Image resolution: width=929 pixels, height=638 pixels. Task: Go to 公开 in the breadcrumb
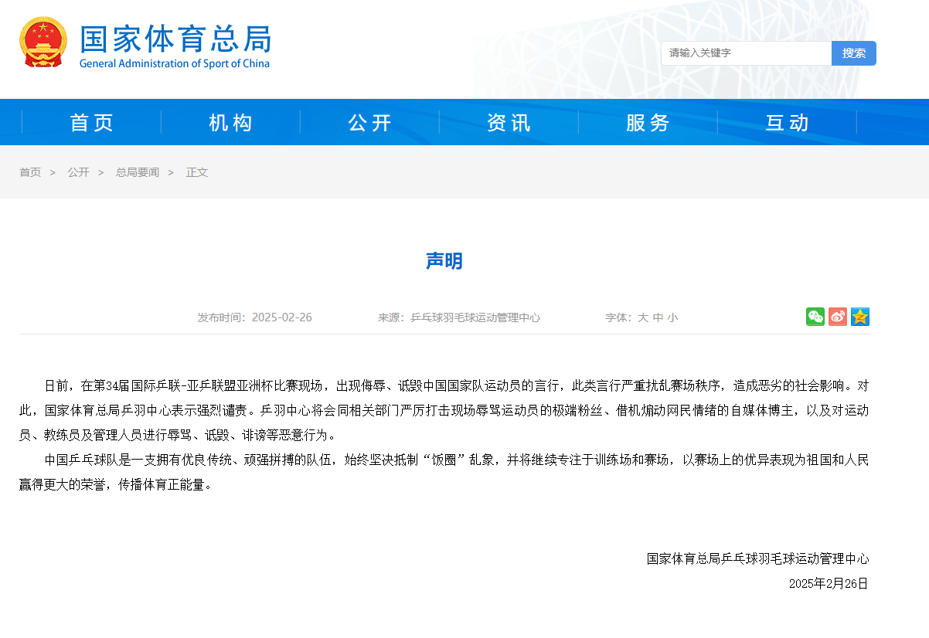point(78,172)
